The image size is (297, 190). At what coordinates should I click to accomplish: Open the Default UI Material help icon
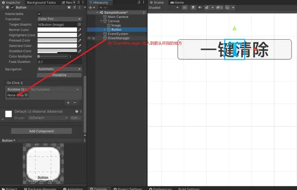pos(76,111)
